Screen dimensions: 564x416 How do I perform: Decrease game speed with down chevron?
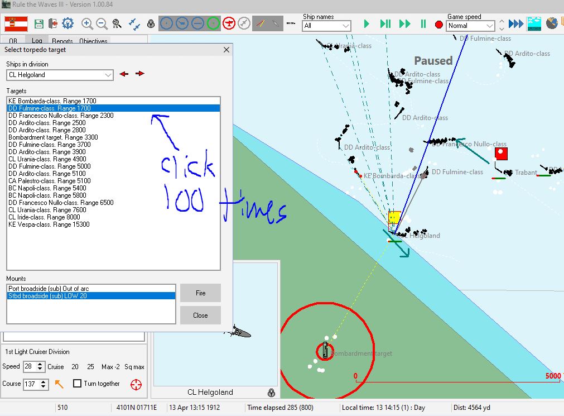502,29
